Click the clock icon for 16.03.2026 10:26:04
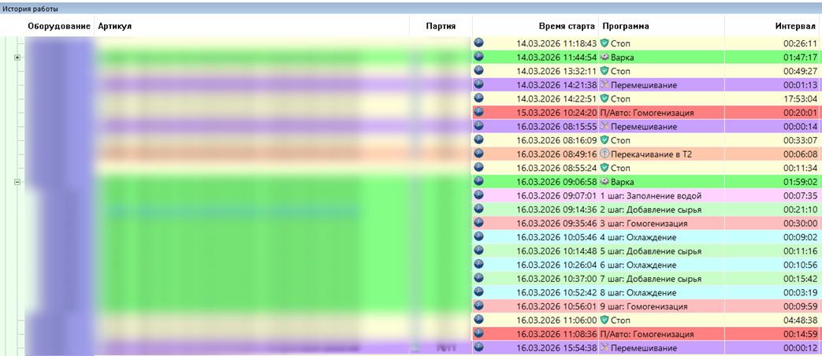The height and width of the screenshot is (356, 822). tap(478, 265)
